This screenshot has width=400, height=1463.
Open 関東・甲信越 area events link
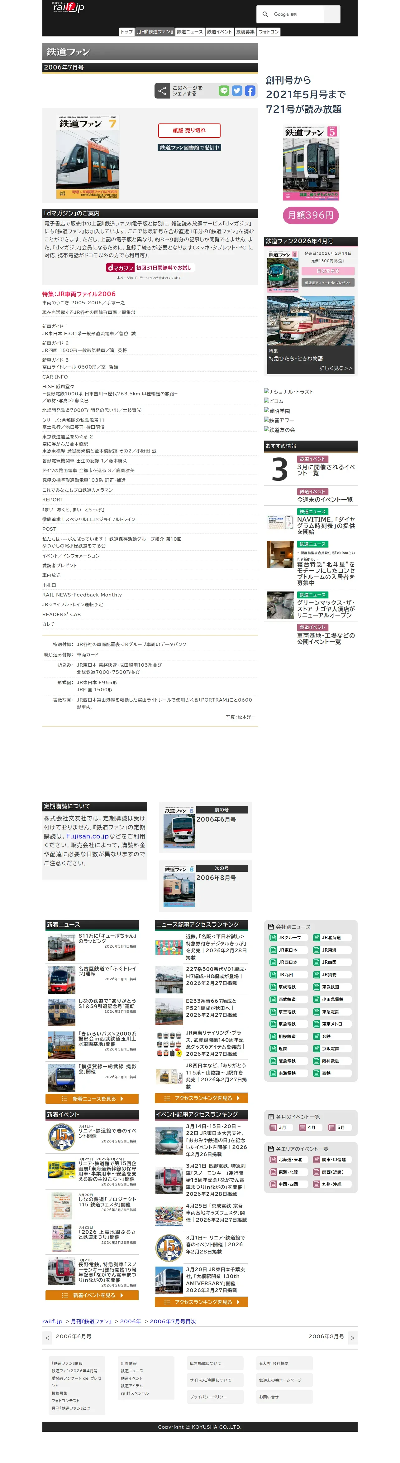click(x=332, y=1160)
